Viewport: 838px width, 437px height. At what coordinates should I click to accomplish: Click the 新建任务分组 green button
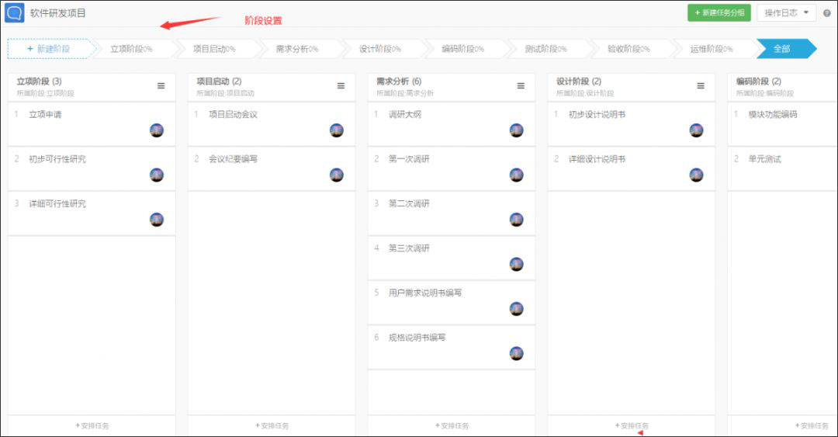point(719,13)
